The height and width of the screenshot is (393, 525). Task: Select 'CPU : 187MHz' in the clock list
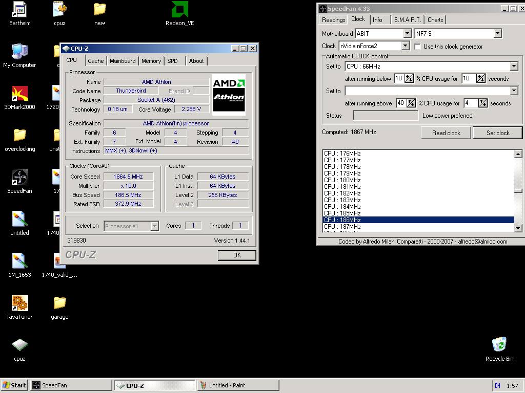pos(418,227)
